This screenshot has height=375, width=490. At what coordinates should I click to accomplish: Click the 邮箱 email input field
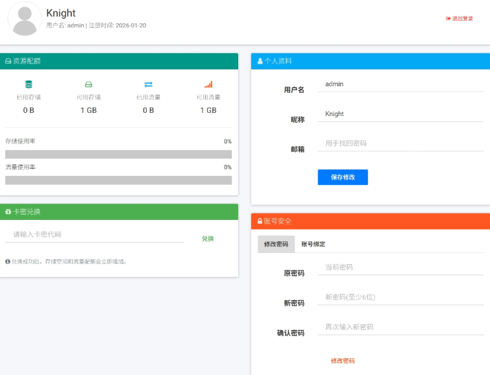[401, 143]
